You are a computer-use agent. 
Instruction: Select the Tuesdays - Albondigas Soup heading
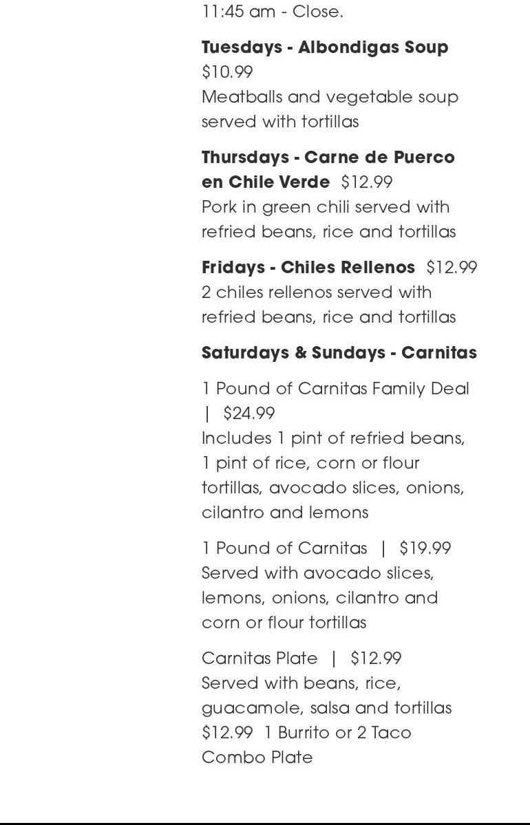click(x=325, y=47)
